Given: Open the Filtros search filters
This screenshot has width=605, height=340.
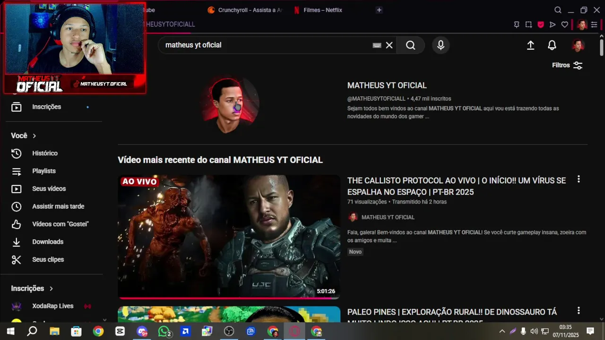Looking at the screenshot, I should click(567, 65).
